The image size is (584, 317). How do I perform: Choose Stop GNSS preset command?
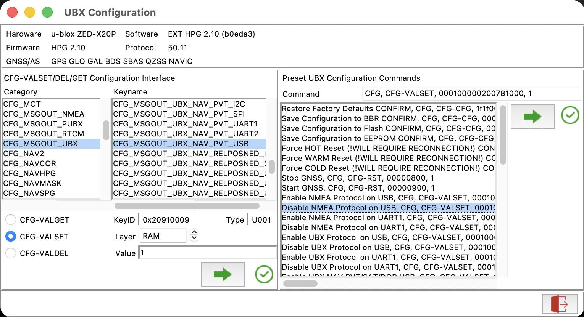click(x=389, y=178)
